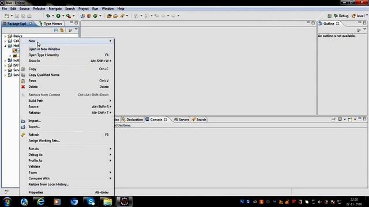
Task: Click the Open Type toolbar icon
Action: pos(109,16)
